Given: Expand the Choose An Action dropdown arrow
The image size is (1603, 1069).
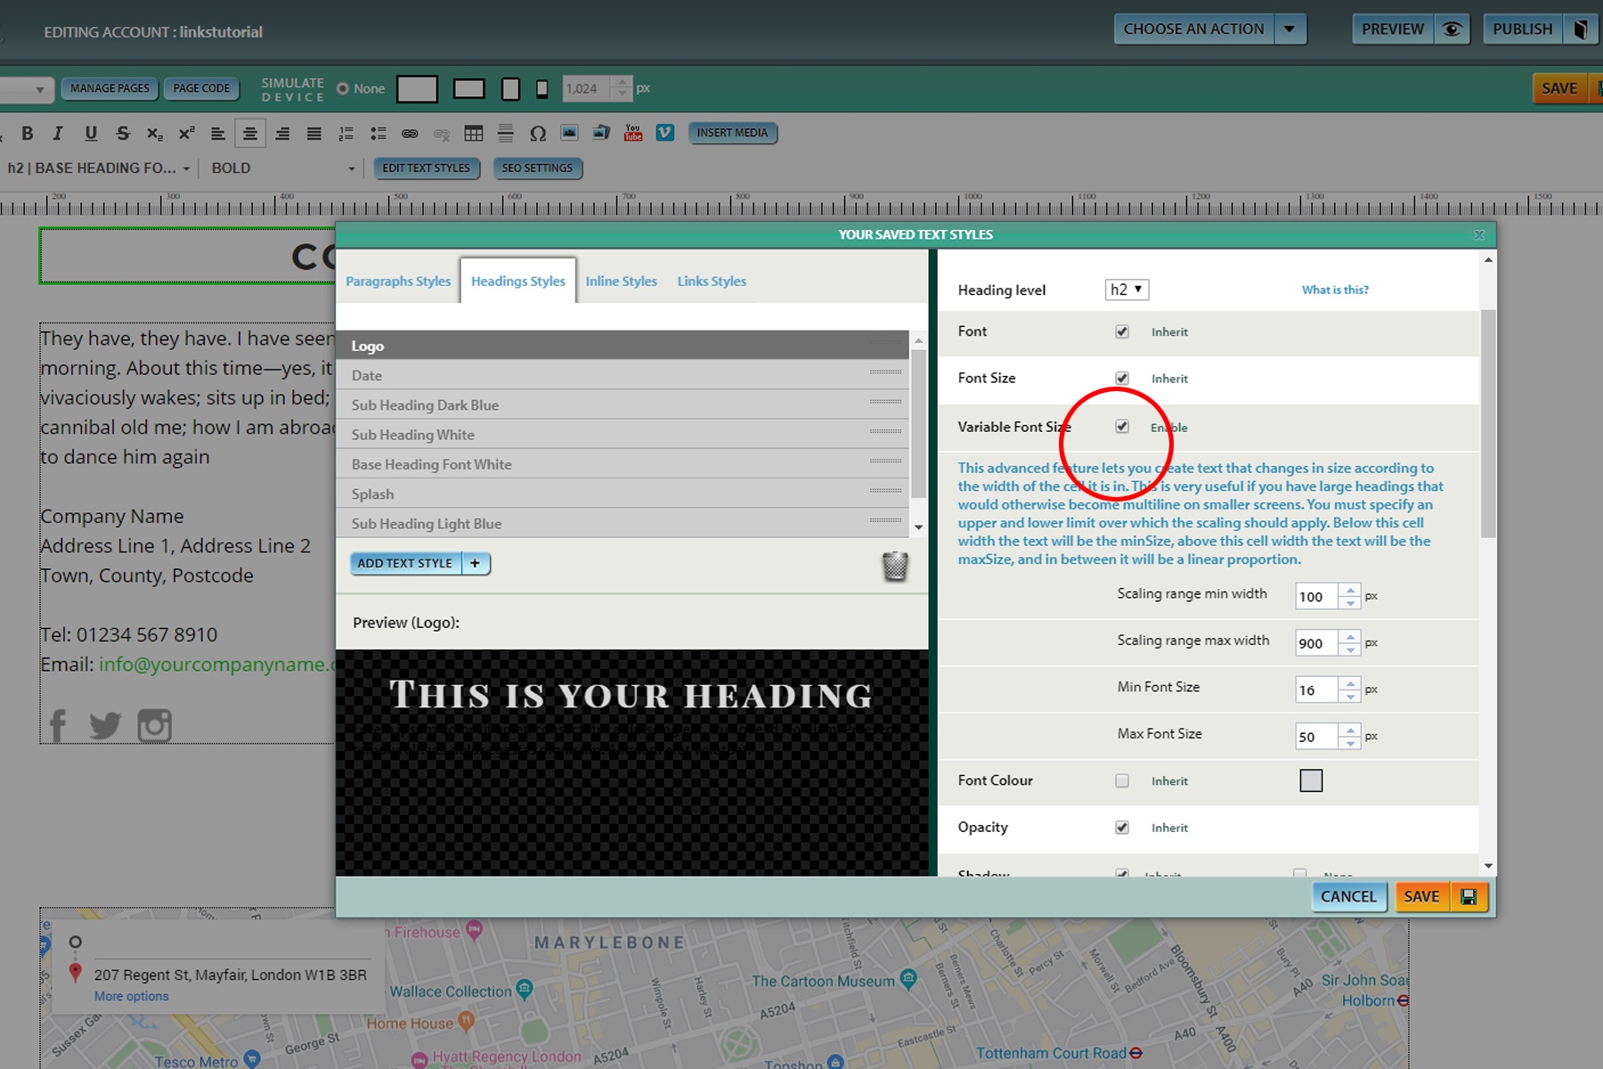Looking at the screenshot, I should [x=1290, y=29].
